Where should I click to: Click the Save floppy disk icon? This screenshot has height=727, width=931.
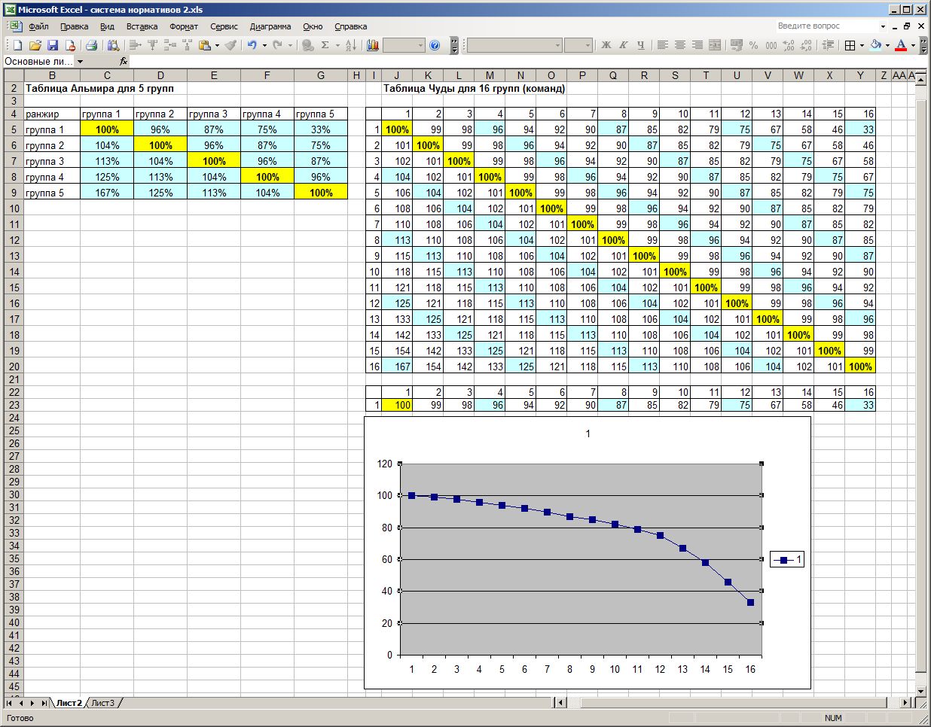[53, 45]
